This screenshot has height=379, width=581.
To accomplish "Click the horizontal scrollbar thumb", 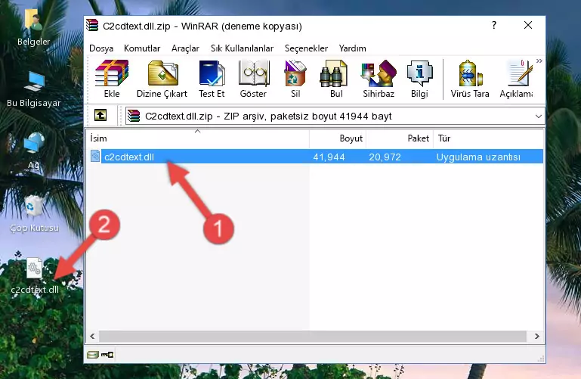I will (313, 337).
